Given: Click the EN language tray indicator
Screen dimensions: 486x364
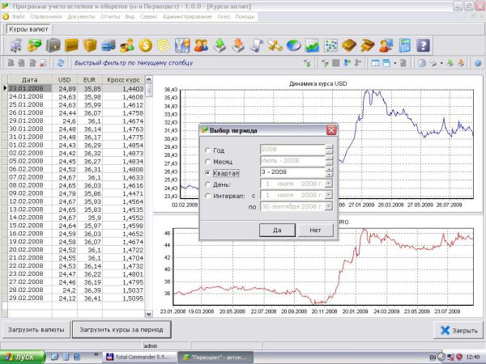Looking at the screenshot, I should pos(433,358).
